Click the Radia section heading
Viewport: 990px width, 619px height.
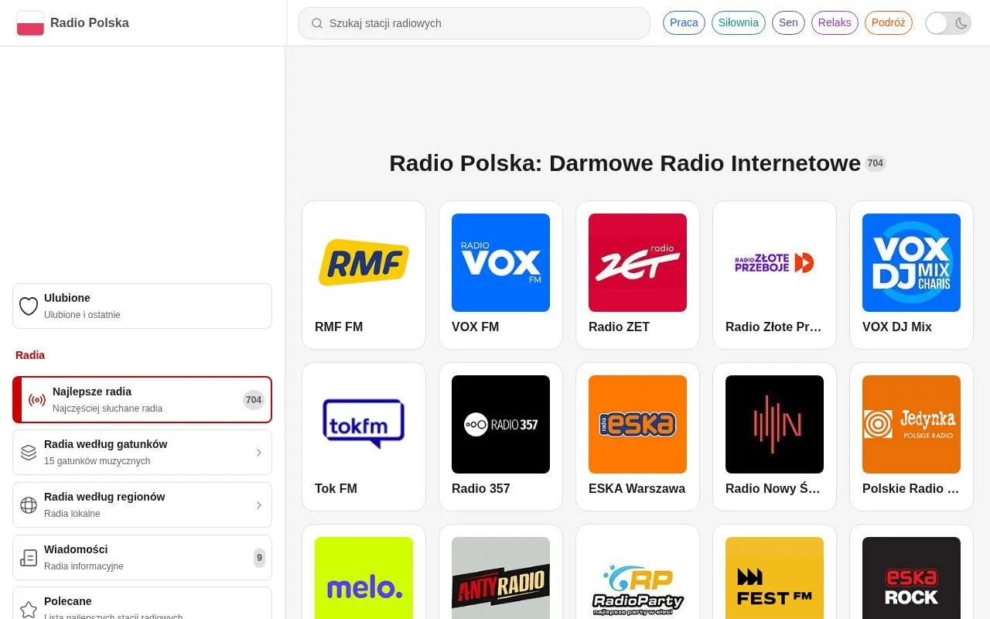30,355
